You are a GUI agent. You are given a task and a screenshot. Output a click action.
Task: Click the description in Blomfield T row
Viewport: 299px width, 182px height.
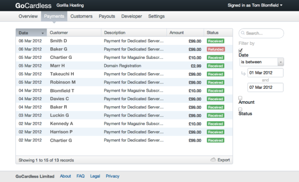[134, 91]
